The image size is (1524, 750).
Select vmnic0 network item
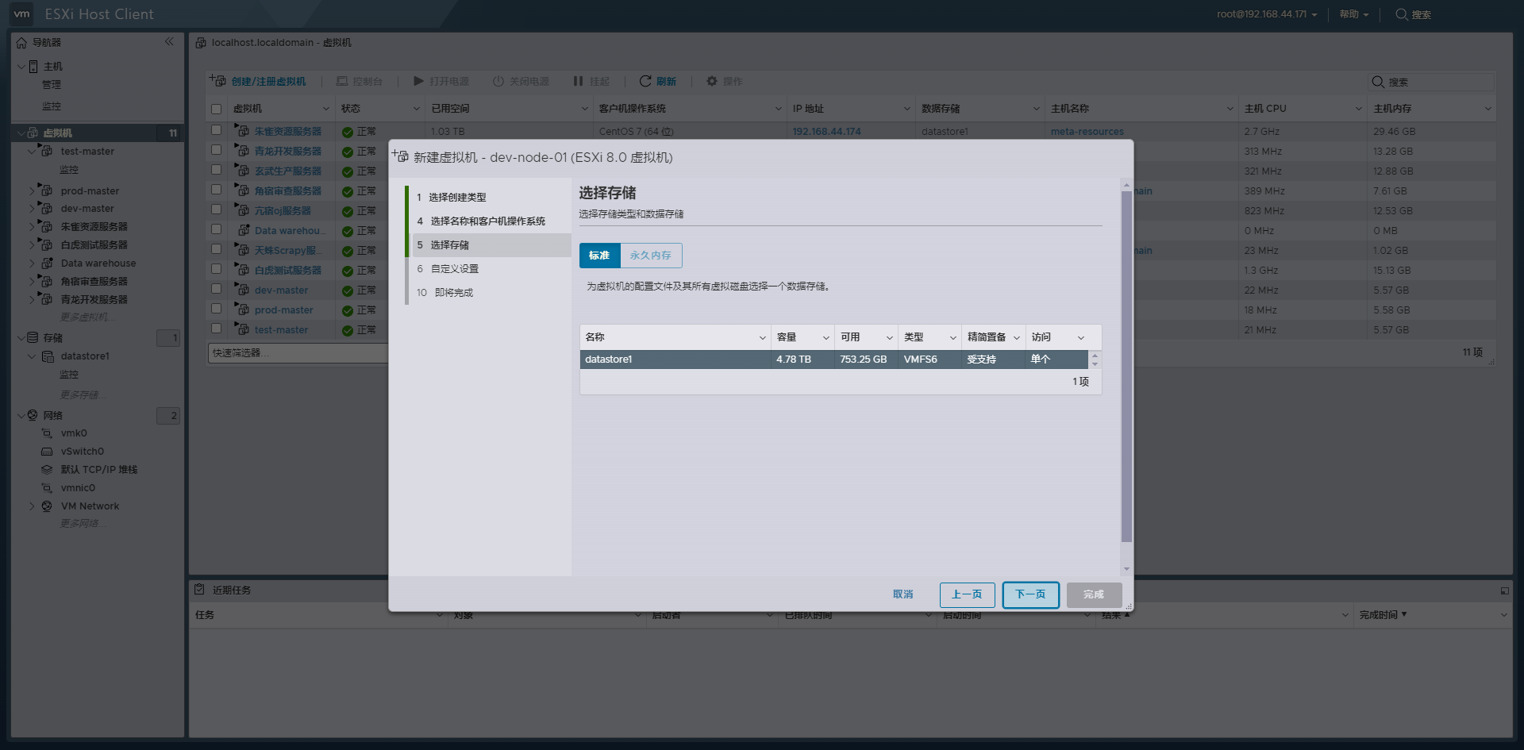point(78,488)
